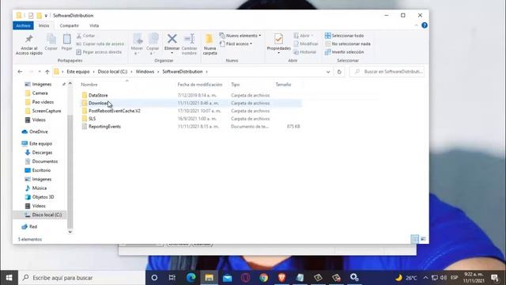Collapse the ribbon with the chevron
Screen dimensions: 506x285
point(417,25)
